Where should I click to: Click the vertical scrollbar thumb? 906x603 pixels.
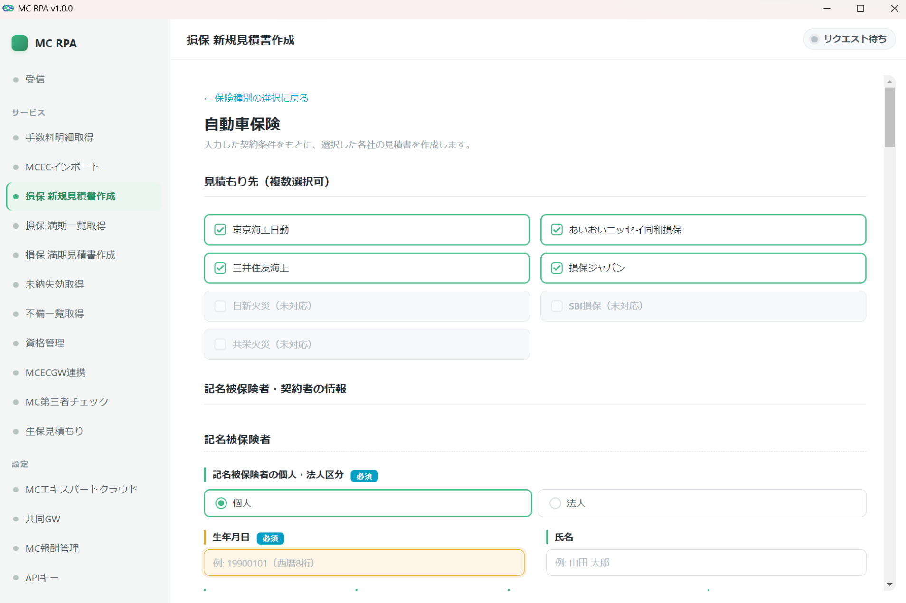pos(890,117)
